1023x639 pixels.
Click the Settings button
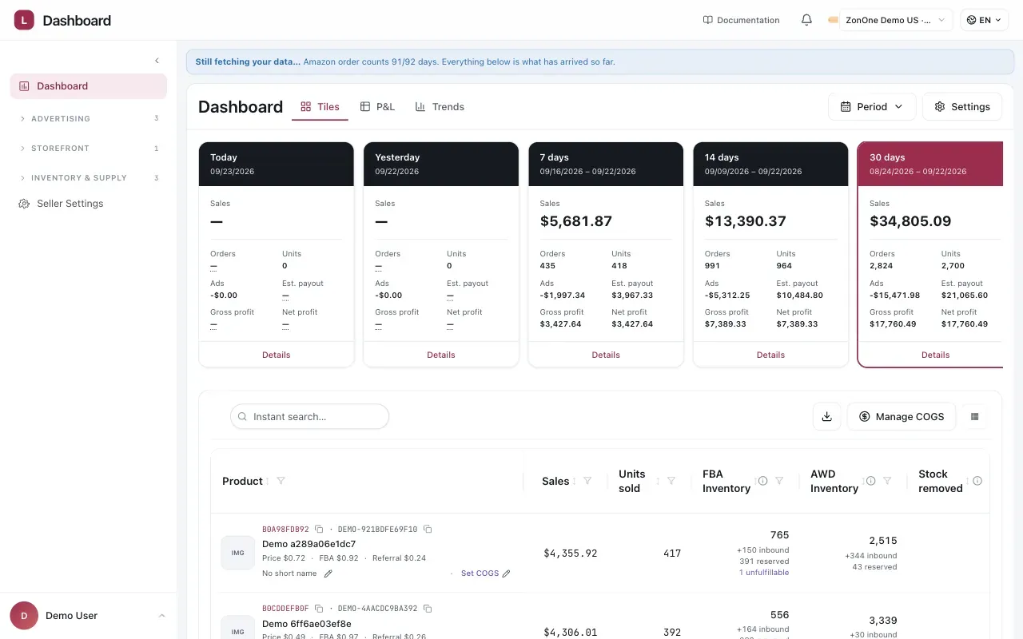point(962,106)
